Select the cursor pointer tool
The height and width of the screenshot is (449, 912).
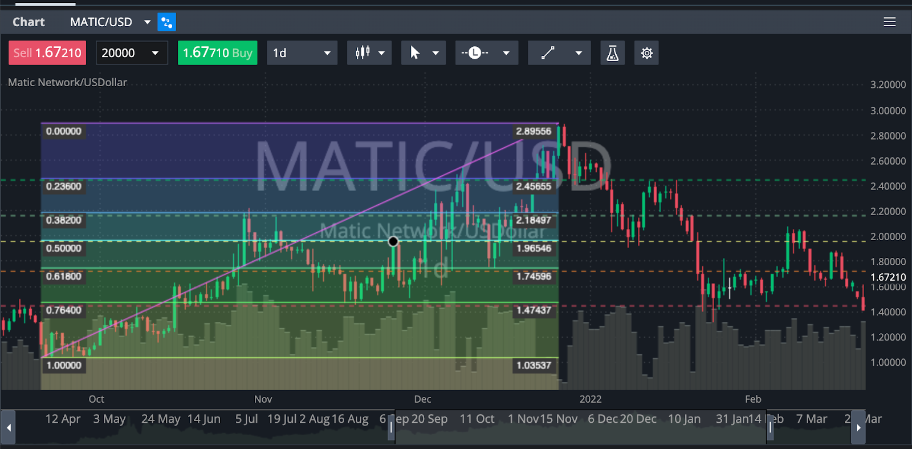click(415, 53)
